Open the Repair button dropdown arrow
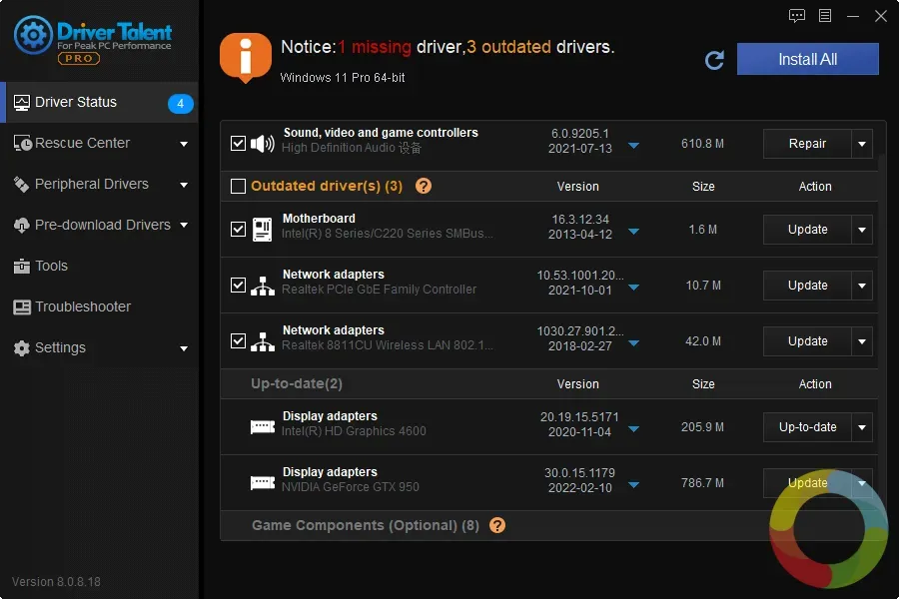Screen dimensions: 899x599 [862, 144]
